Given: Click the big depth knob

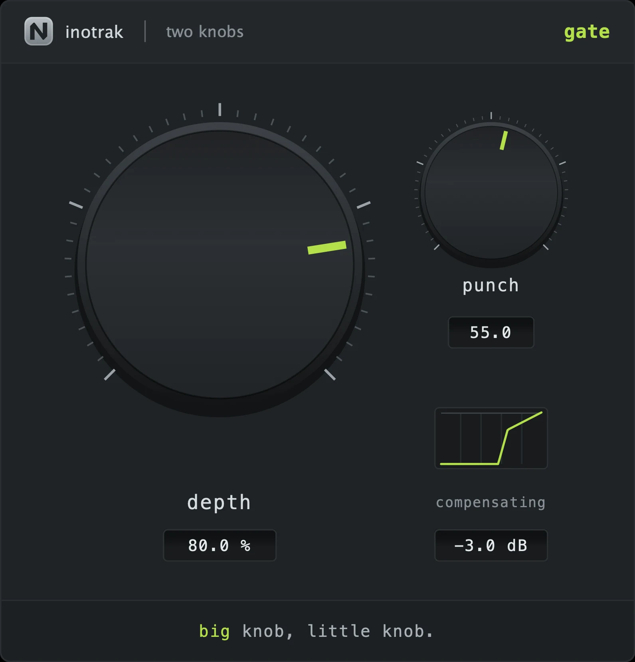Looking at the screenshot, I should pyautogui.click(x=220, y=265).
